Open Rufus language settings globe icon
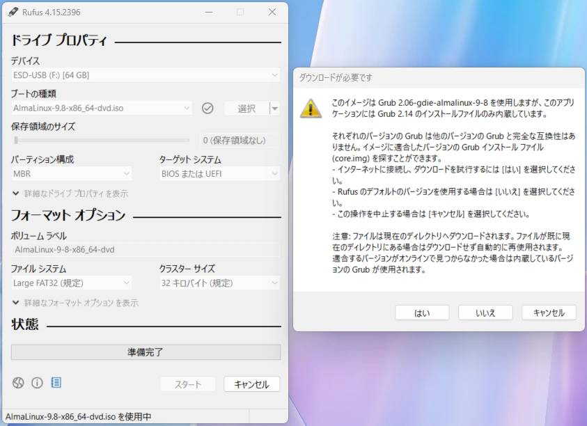Screen dimensions: 587x426 [x=18, y=383]
